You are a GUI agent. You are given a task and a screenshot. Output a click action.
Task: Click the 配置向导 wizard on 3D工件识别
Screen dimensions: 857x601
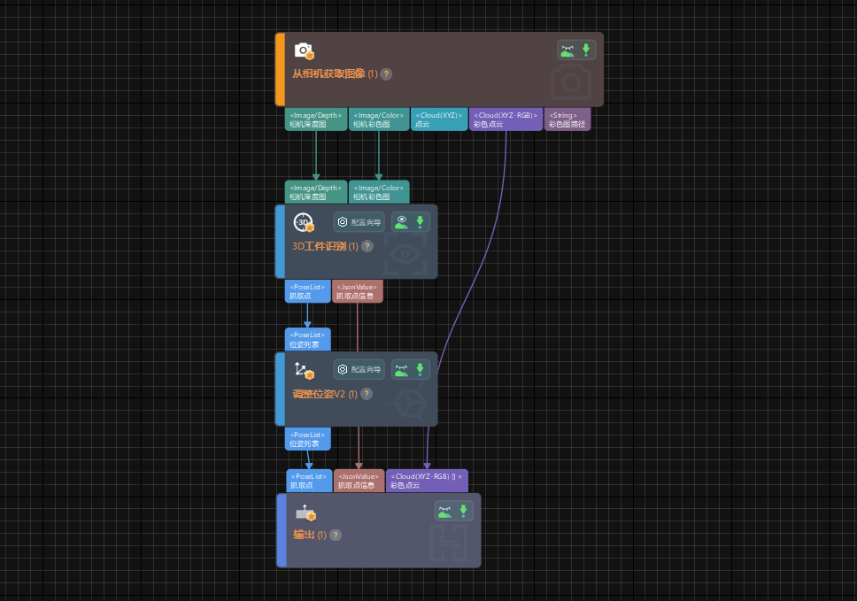click(x=359, y=221)
